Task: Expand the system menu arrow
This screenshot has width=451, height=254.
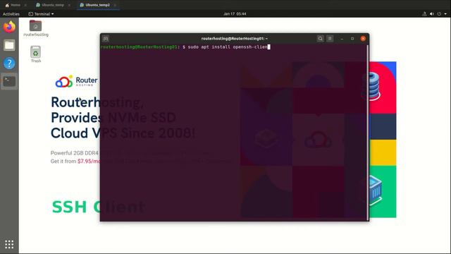Action: 445,14
